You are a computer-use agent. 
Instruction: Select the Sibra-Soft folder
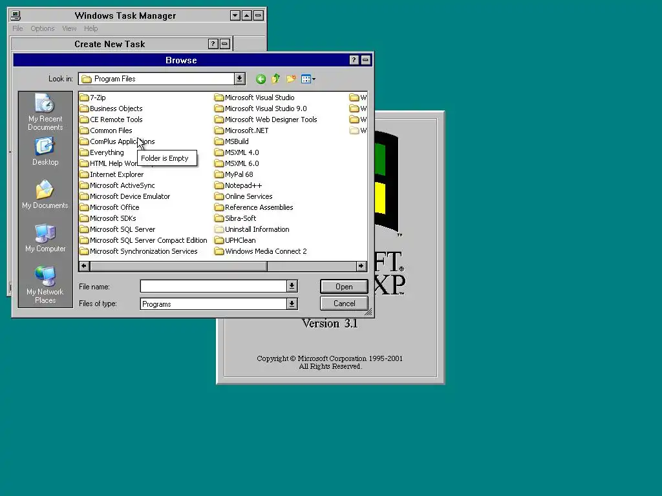click(235, 218)
